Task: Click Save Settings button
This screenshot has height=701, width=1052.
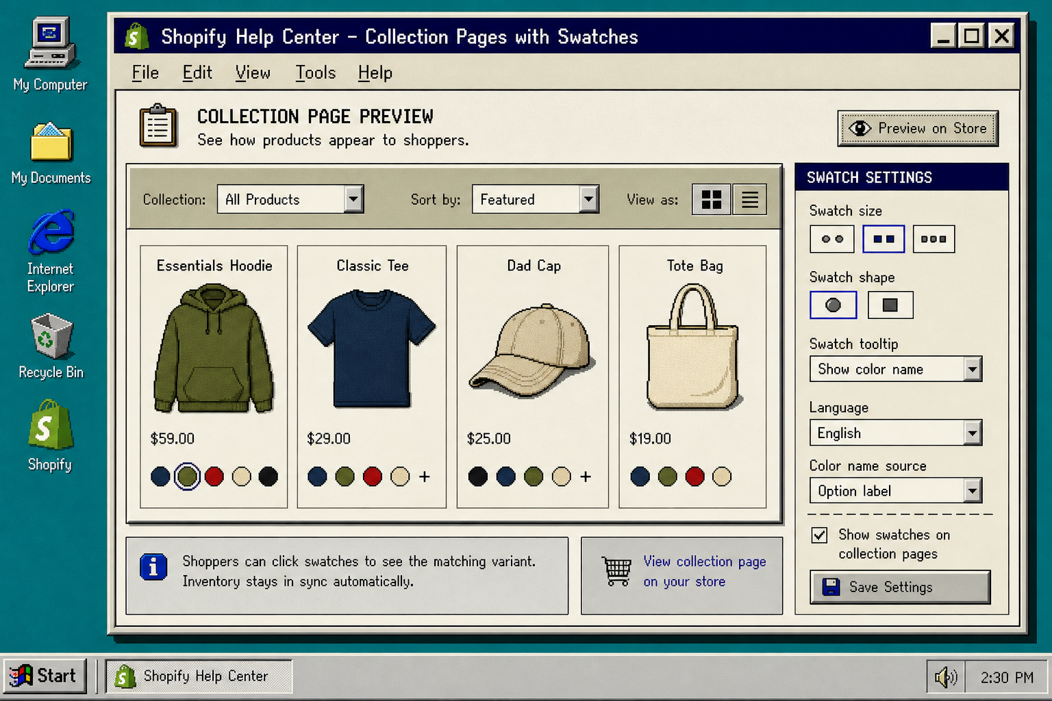Action: click(x=900, y=587)
